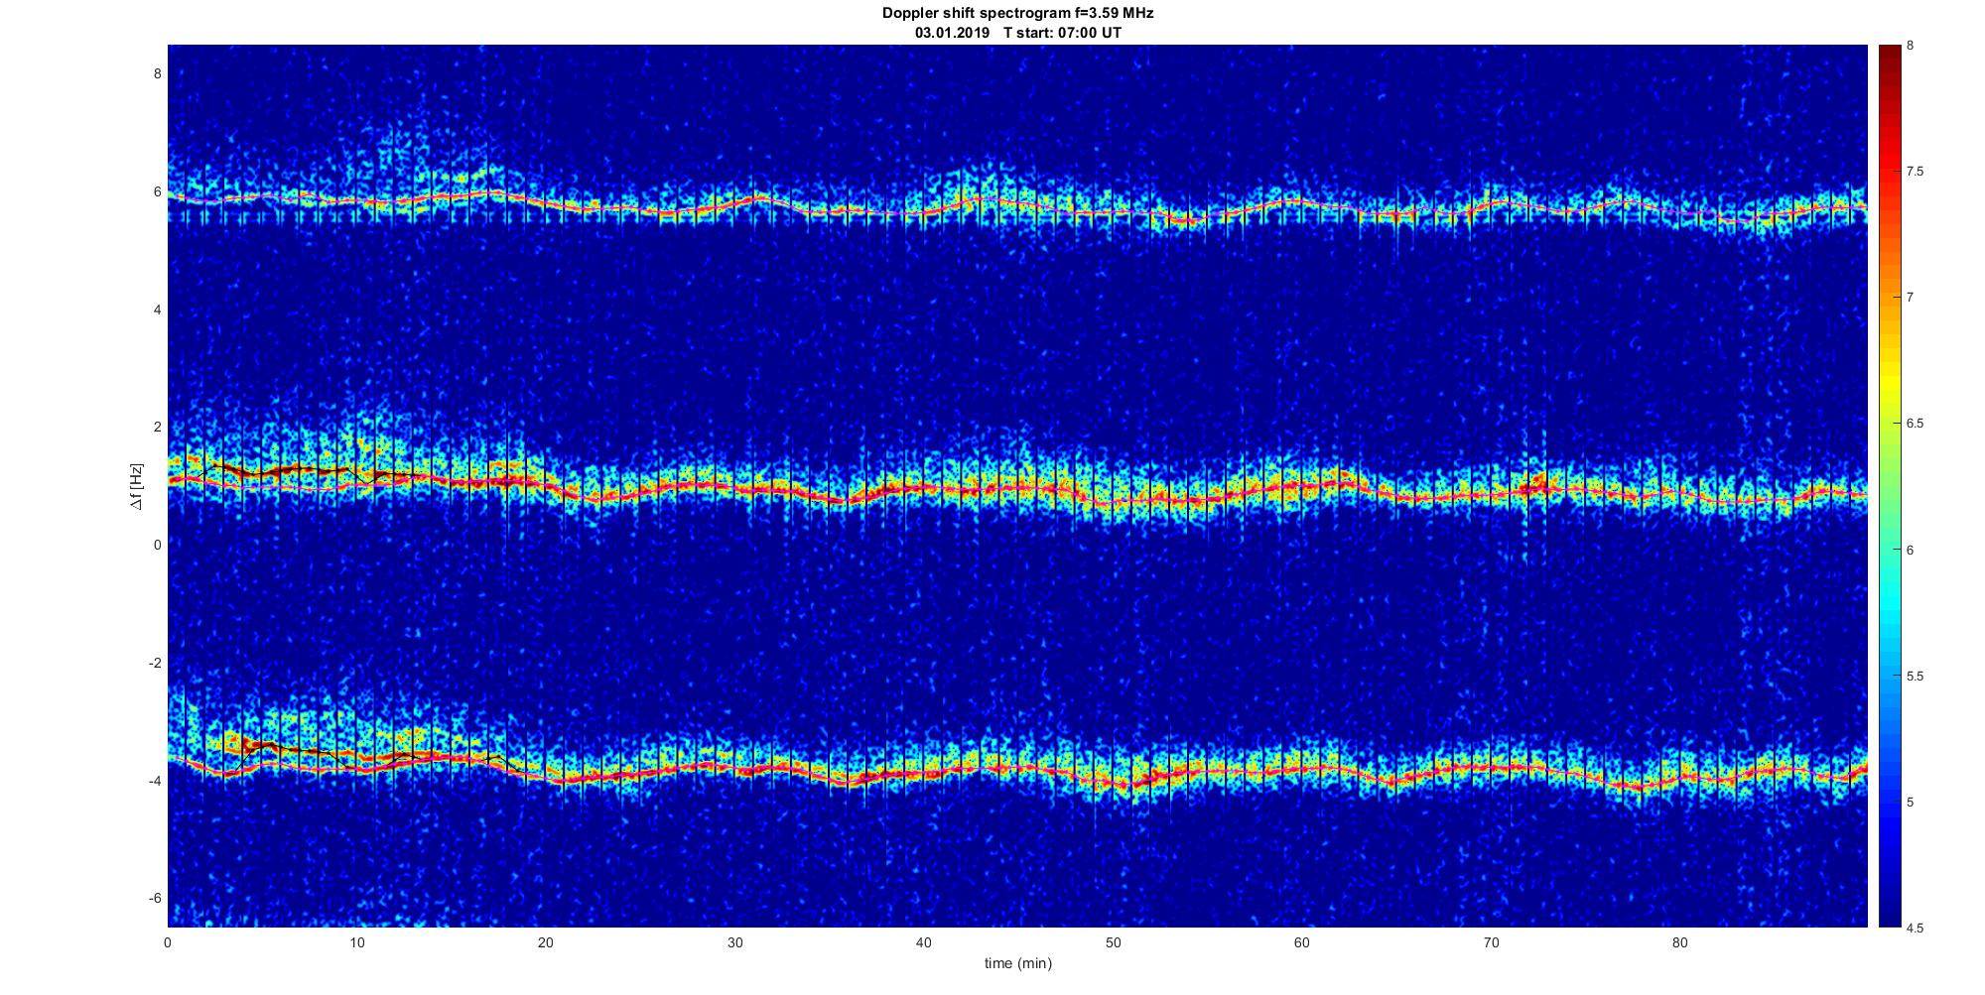The image size is (1985, 995).
Task: Click the time-axis tick label '60'
Action: (1302, 942)
